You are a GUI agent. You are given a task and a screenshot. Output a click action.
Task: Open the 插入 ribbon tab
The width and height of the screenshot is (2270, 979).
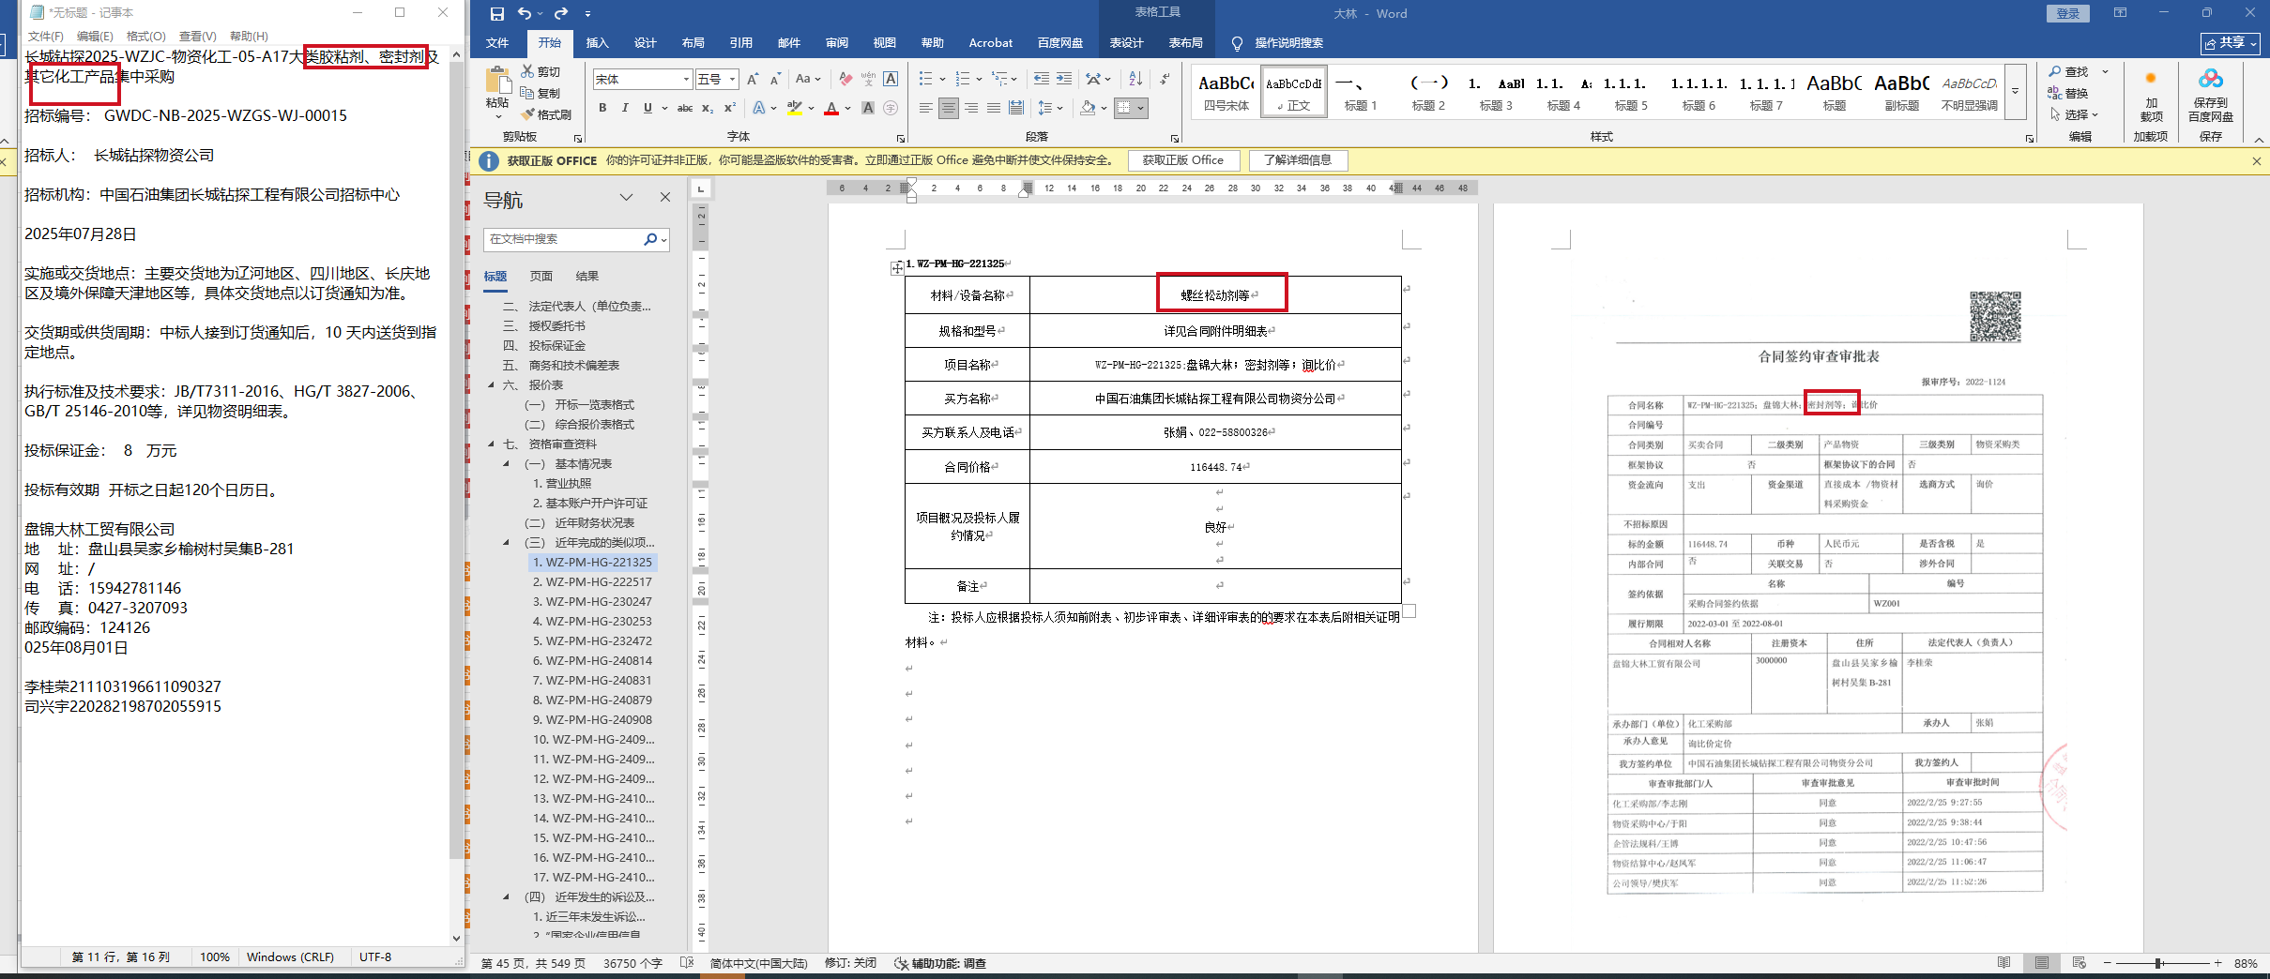(597, 43)
